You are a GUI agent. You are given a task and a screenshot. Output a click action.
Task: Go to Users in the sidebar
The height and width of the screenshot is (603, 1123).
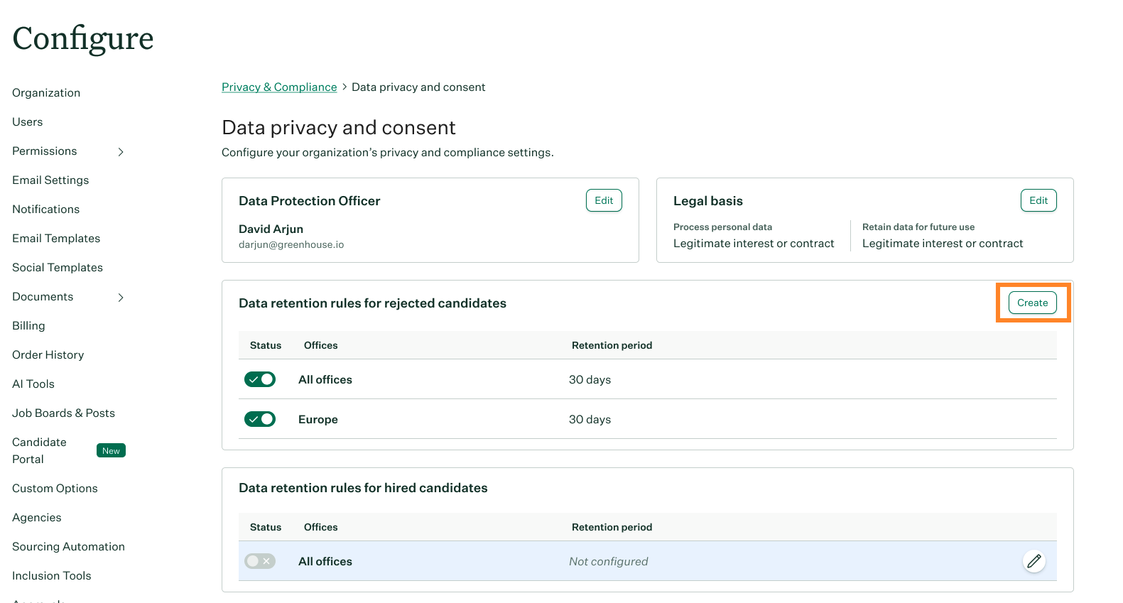point(28,122)
